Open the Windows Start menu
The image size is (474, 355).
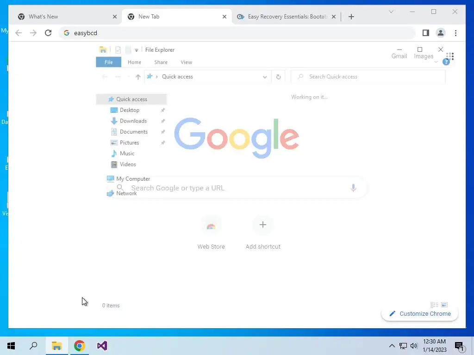11,346
